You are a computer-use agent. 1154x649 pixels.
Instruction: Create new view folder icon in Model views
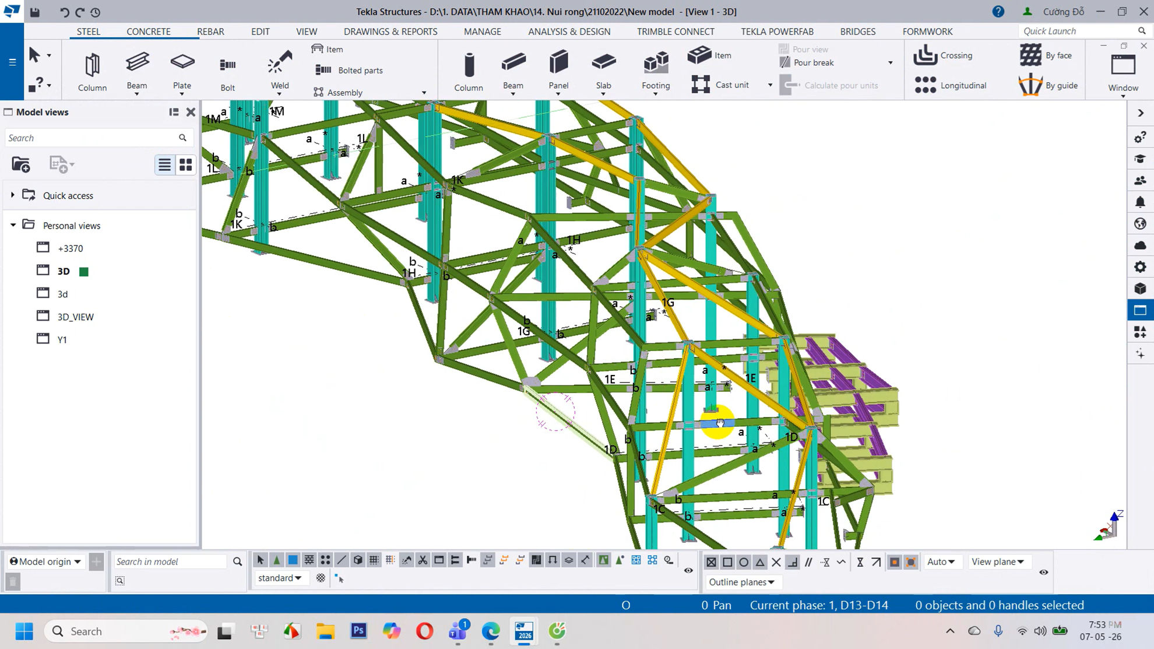point(20,164)
